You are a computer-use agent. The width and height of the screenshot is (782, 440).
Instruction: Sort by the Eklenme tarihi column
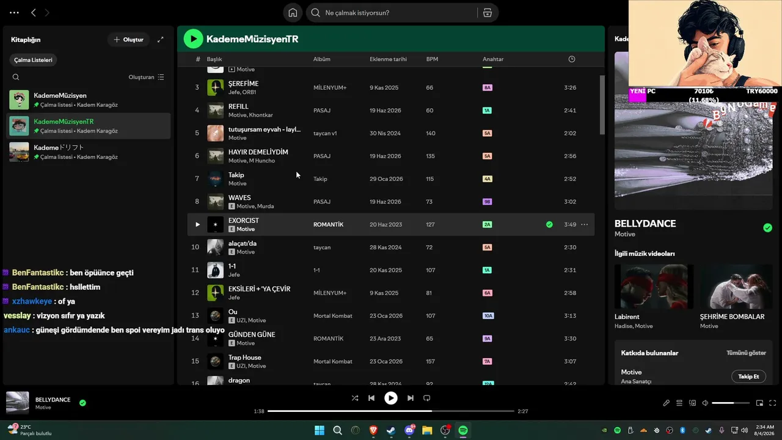coord(388,59)
